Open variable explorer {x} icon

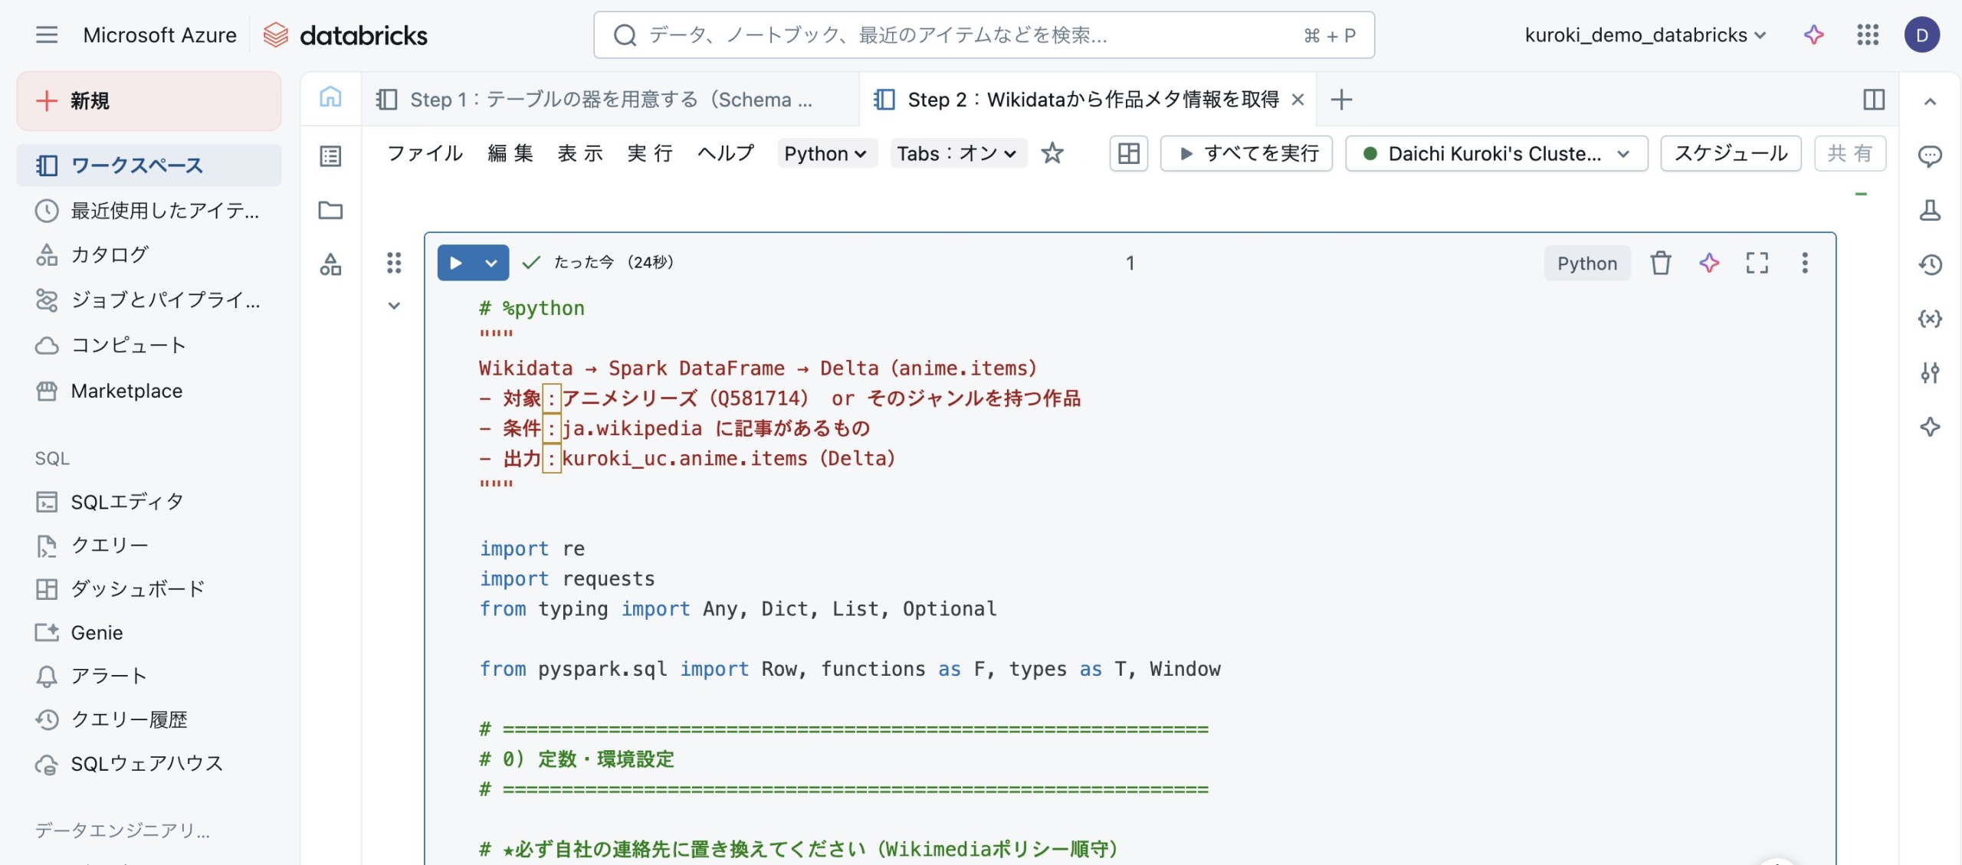point(1929,319)
